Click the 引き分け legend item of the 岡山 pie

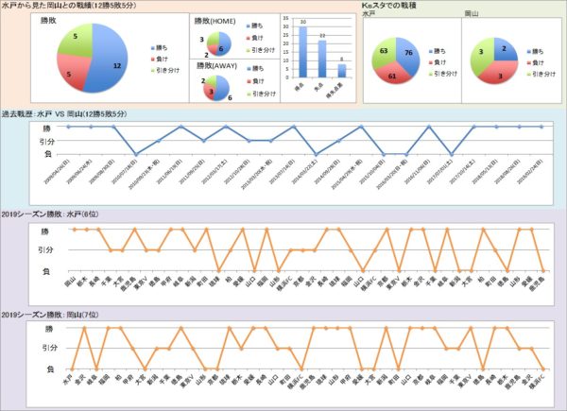[545, 72]
